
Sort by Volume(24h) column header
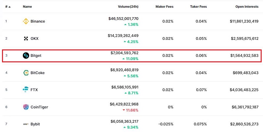(128, 7)
